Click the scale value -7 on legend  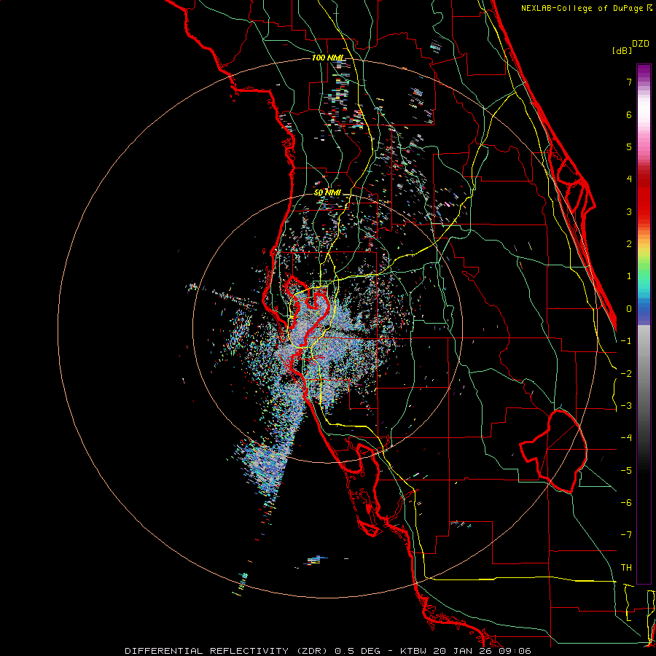click(x=626, y=535)
